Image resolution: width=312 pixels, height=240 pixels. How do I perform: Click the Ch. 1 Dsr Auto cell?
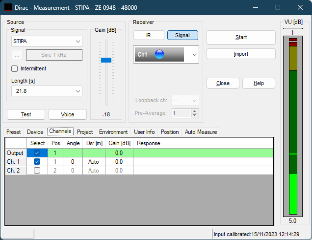tap(93, 162)
